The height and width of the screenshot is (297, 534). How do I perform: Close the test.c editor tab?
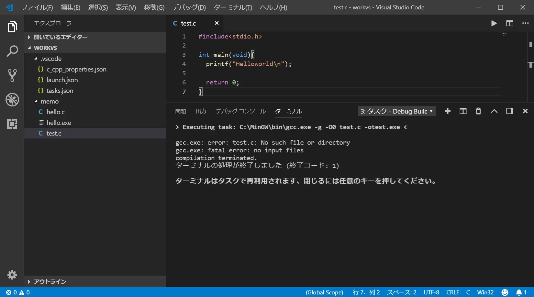[217, 23]
